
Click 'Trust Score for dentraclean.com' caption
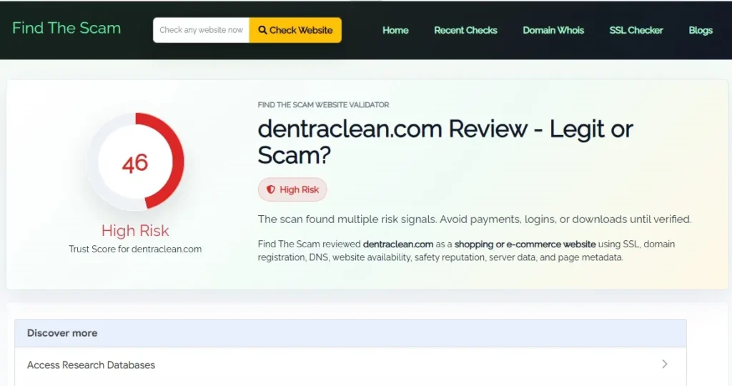[x=135, y=249]
